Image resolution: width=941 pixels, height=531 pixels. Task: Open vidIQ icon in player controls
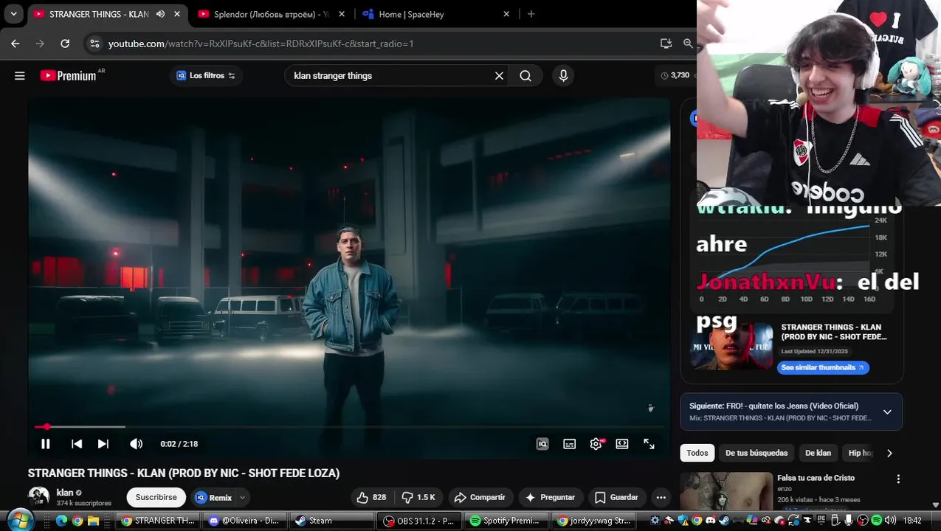[x=542, y=444]
